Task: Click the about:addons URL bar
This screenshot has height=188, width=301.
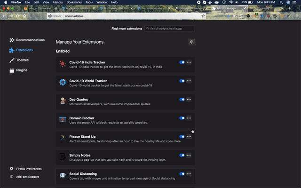Action: pyautogui.click(x=127, y=16)
